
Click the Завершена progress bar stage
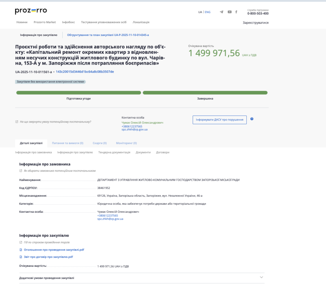click(205, 93)
